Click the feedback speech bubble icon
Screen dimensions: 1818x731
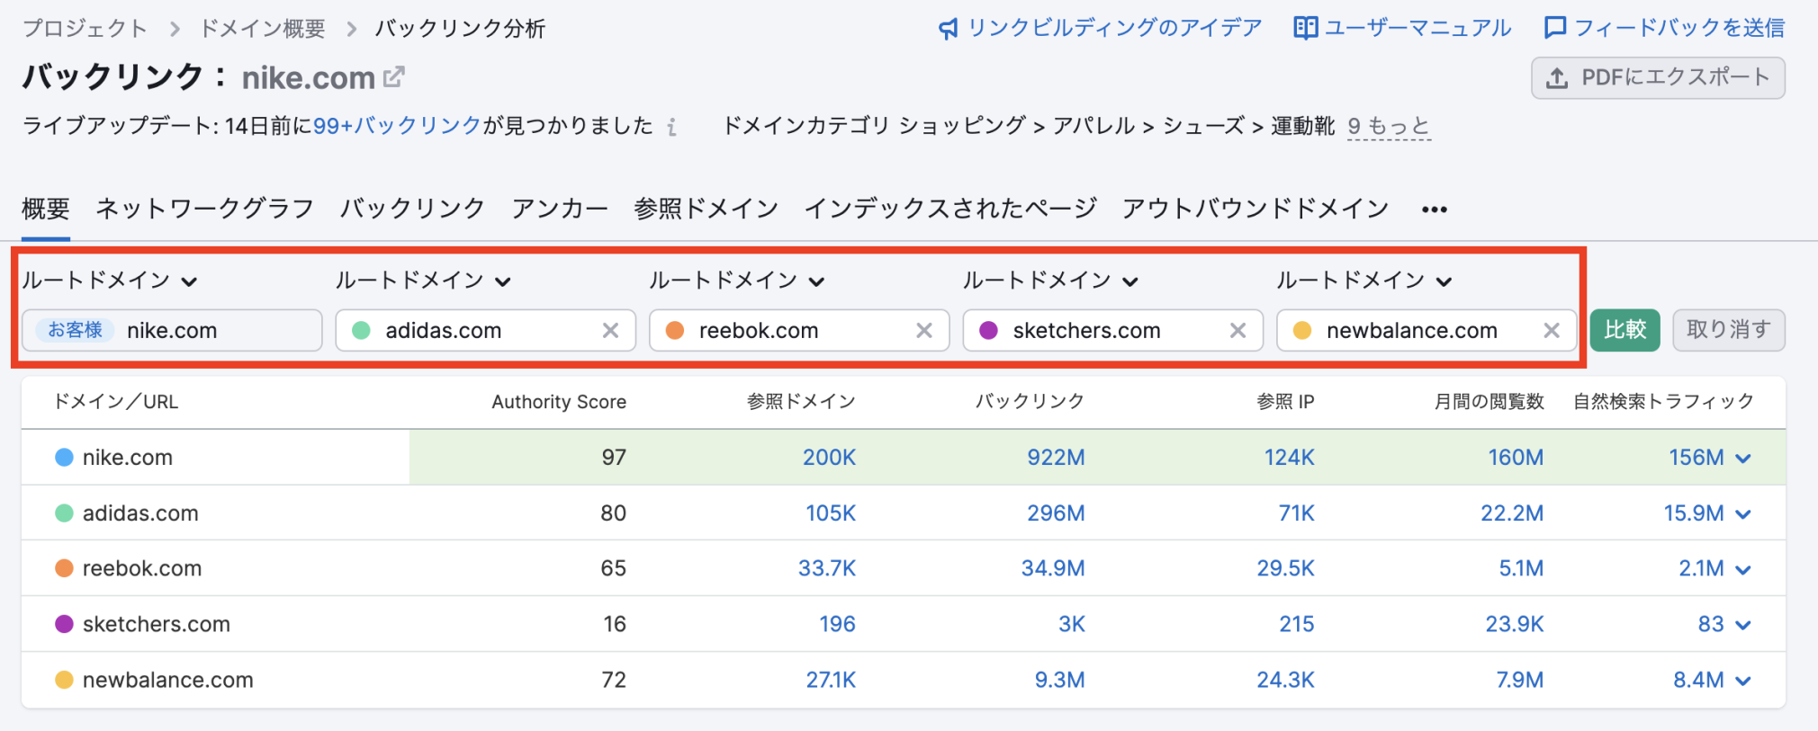pyautogui.click(x=1555, y=28)
